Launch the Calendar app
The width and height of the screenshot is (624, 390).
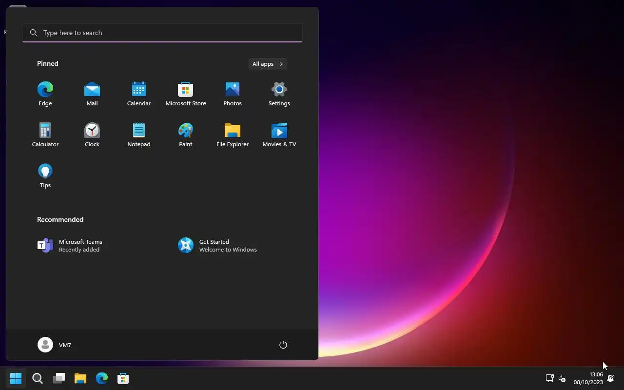pyautogui.click(x=139, y=94)
